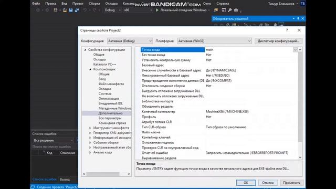Open the Справка menu
Screen dimensions: 336x189
click(x=223, y=4)
